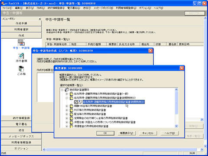Sort list by 提出先 column header

click(147, 44)
